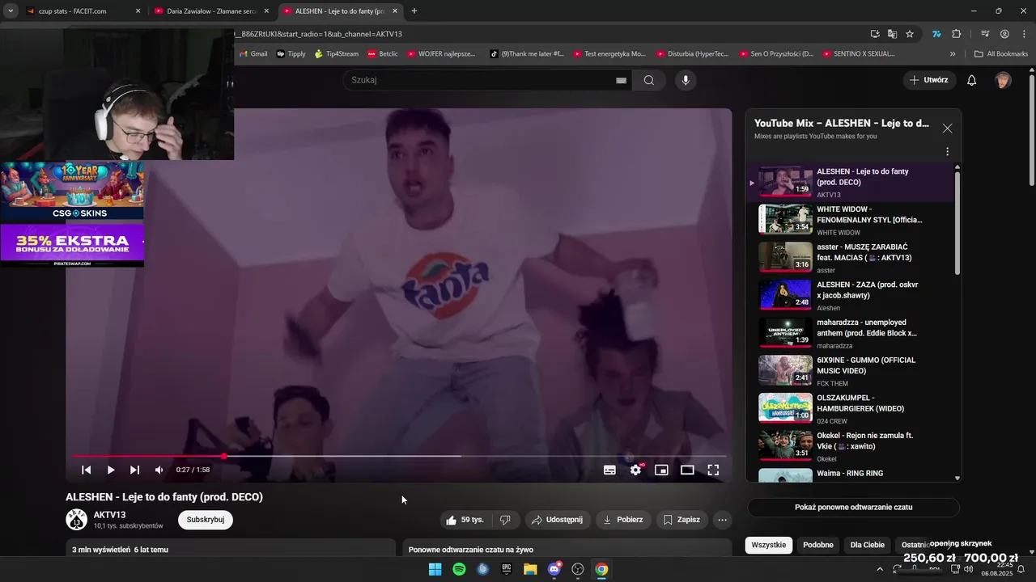1036x582 pixels.
Task: Open Chrome media controls icon
Action: (x=985, y=34)
